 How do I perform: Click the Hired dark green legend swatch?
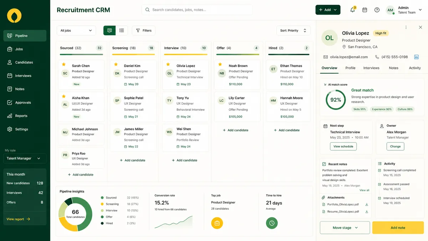point(102,224)
